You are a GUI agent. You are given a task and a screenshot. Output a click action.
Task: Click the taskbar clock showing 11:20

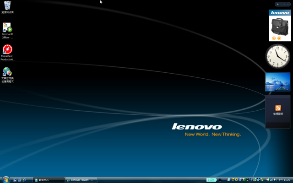click(x=284, y=180)
